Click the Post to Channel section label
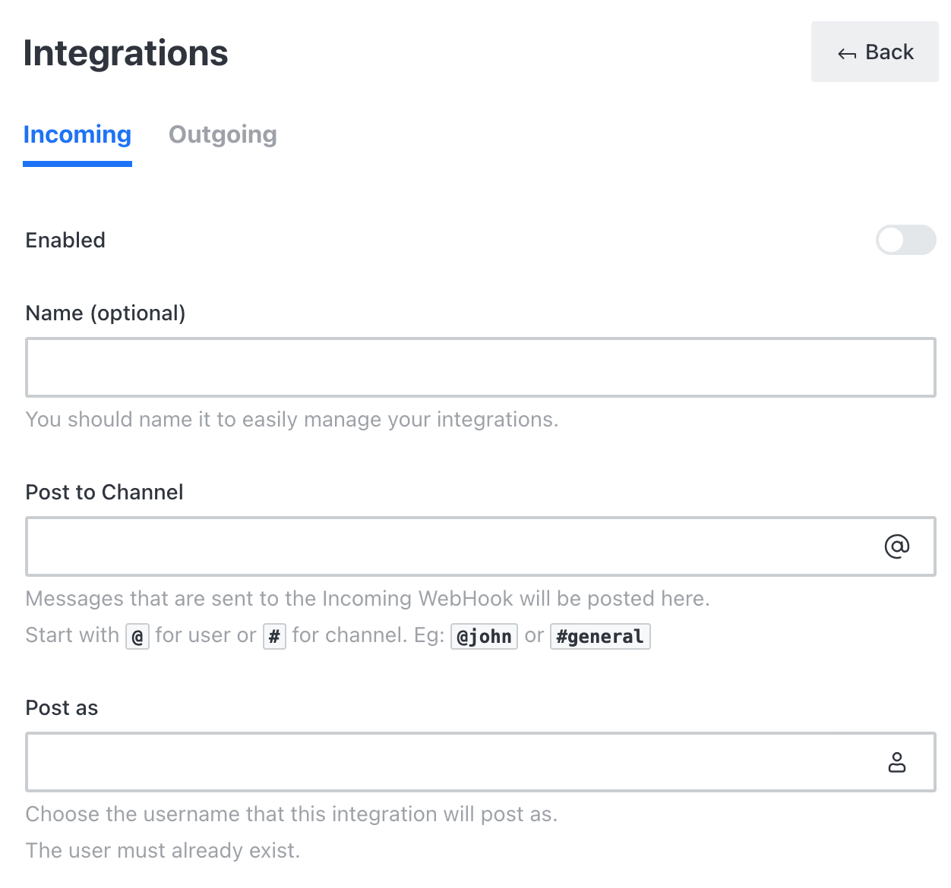The width and height of the screenshot is (951, 888). point(104,492)
